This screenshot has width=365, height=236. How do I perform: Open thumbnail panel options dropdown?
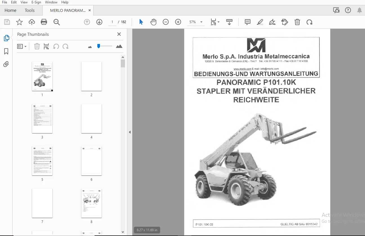coord(22,47)
